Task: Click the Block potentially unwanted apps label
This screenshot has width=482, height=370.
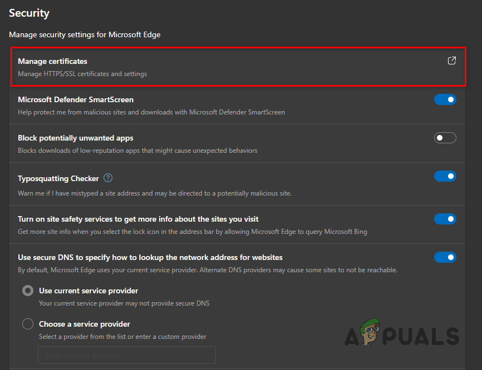Action: (75, 138)
